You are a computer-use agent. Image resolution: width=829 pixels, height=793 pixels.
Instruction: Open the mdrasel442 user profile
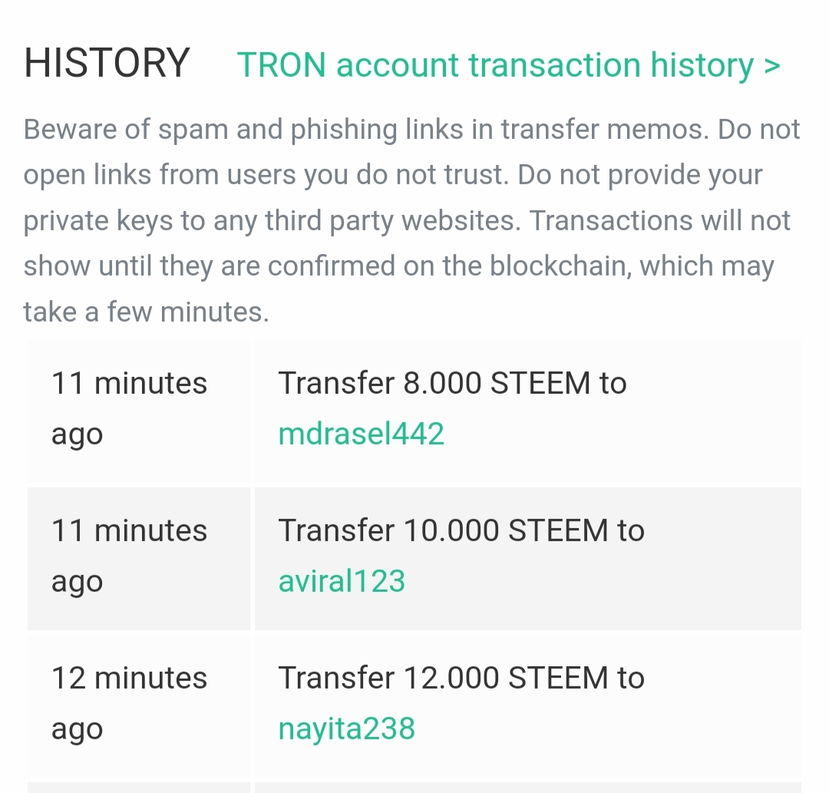coord(361,434)
